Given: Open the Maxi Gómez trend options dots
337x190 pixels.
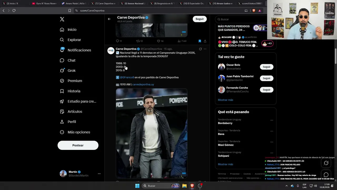Looking at the screenshot, I should click(x=272, y=142).
